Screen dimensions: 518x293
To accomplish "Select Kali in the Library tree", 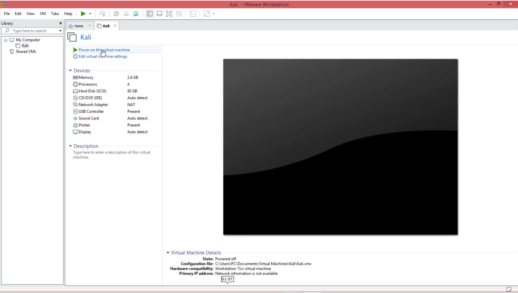I will [25, 46].
